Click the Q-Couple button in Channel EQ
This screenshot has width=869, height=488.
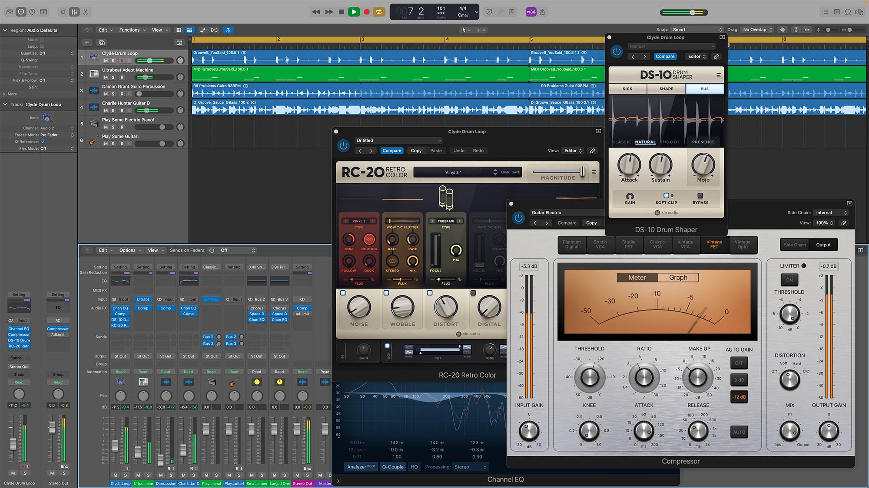(392, 467)
